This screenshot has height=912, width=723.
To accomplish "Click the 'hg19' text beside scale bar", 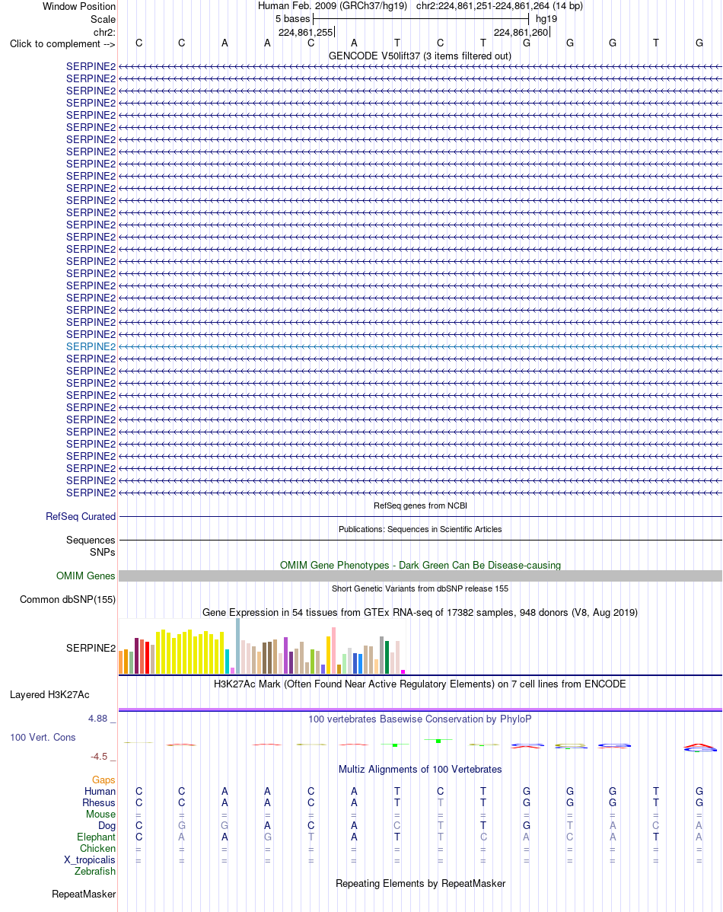I will point(546,18).
